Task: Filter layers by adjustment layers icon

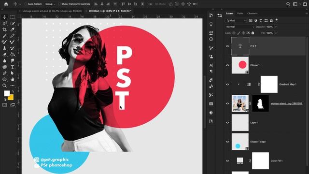Action: tap(255, 20)
